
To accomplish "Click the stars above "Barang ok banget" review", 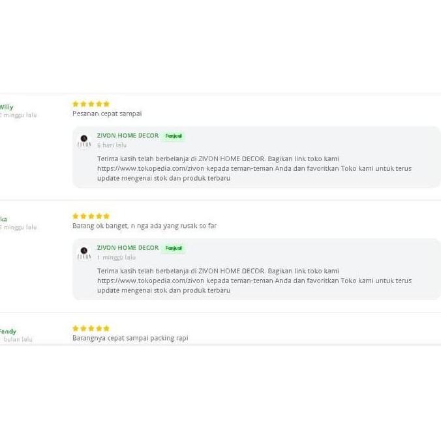I will [91, 216].
